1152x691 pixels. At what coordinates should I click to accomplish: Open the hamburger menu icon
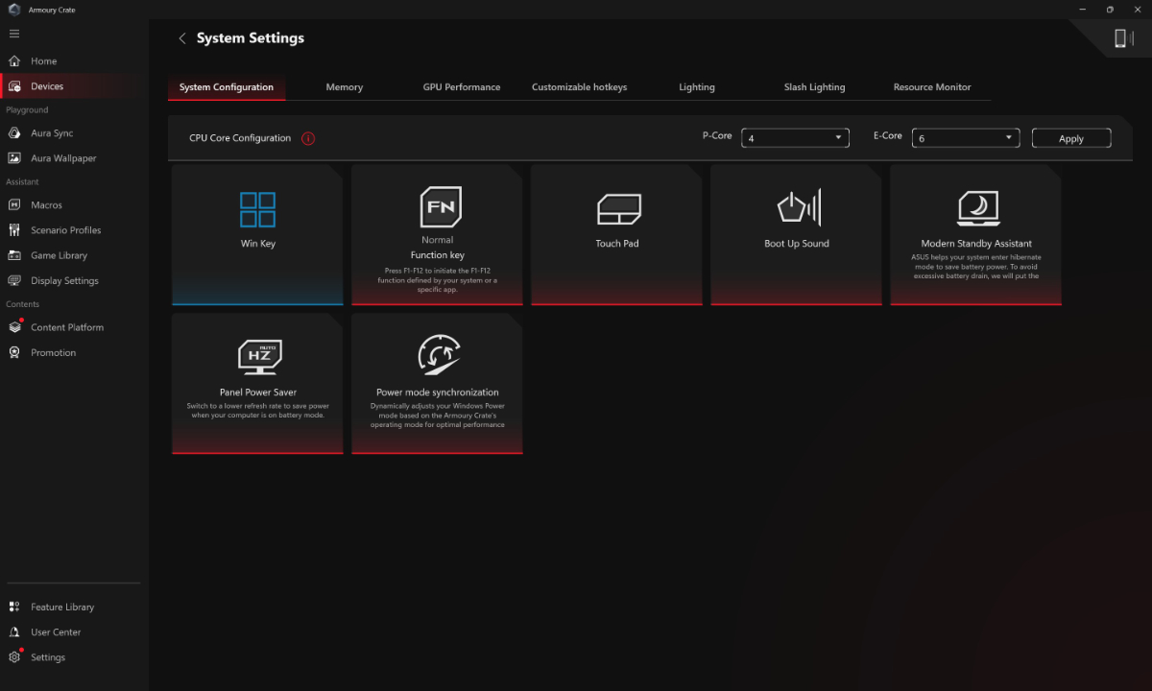point(14,34)
